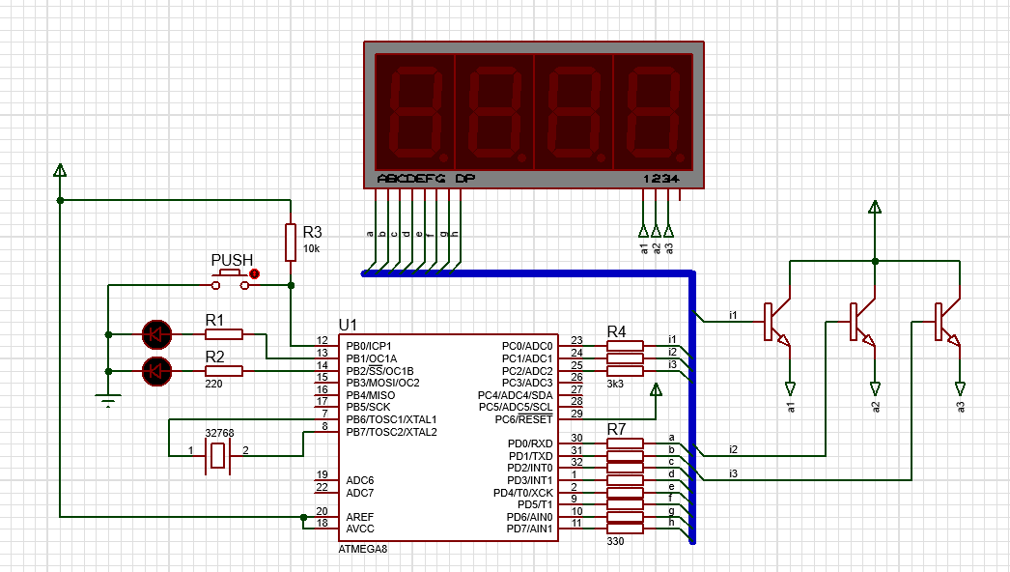
Task: Select the resistor on pin PC1/ADC1
Action: click(x=625, y=358)
